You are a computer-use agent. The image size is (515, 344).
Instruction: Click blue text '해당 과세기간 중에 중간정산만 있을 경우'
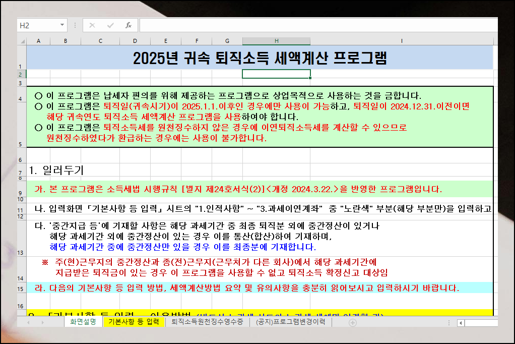pos(130,247)
